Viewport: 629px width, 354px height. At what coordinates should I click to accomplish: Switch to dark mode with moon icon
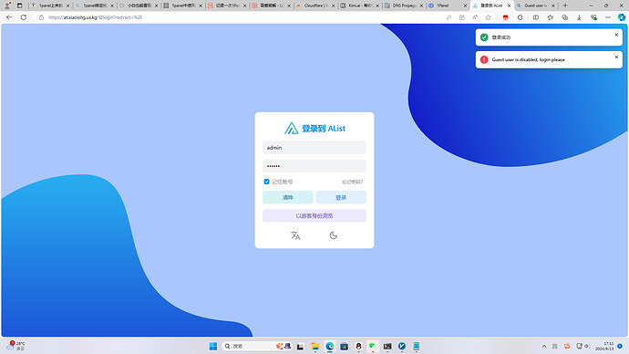pos(334,235)
